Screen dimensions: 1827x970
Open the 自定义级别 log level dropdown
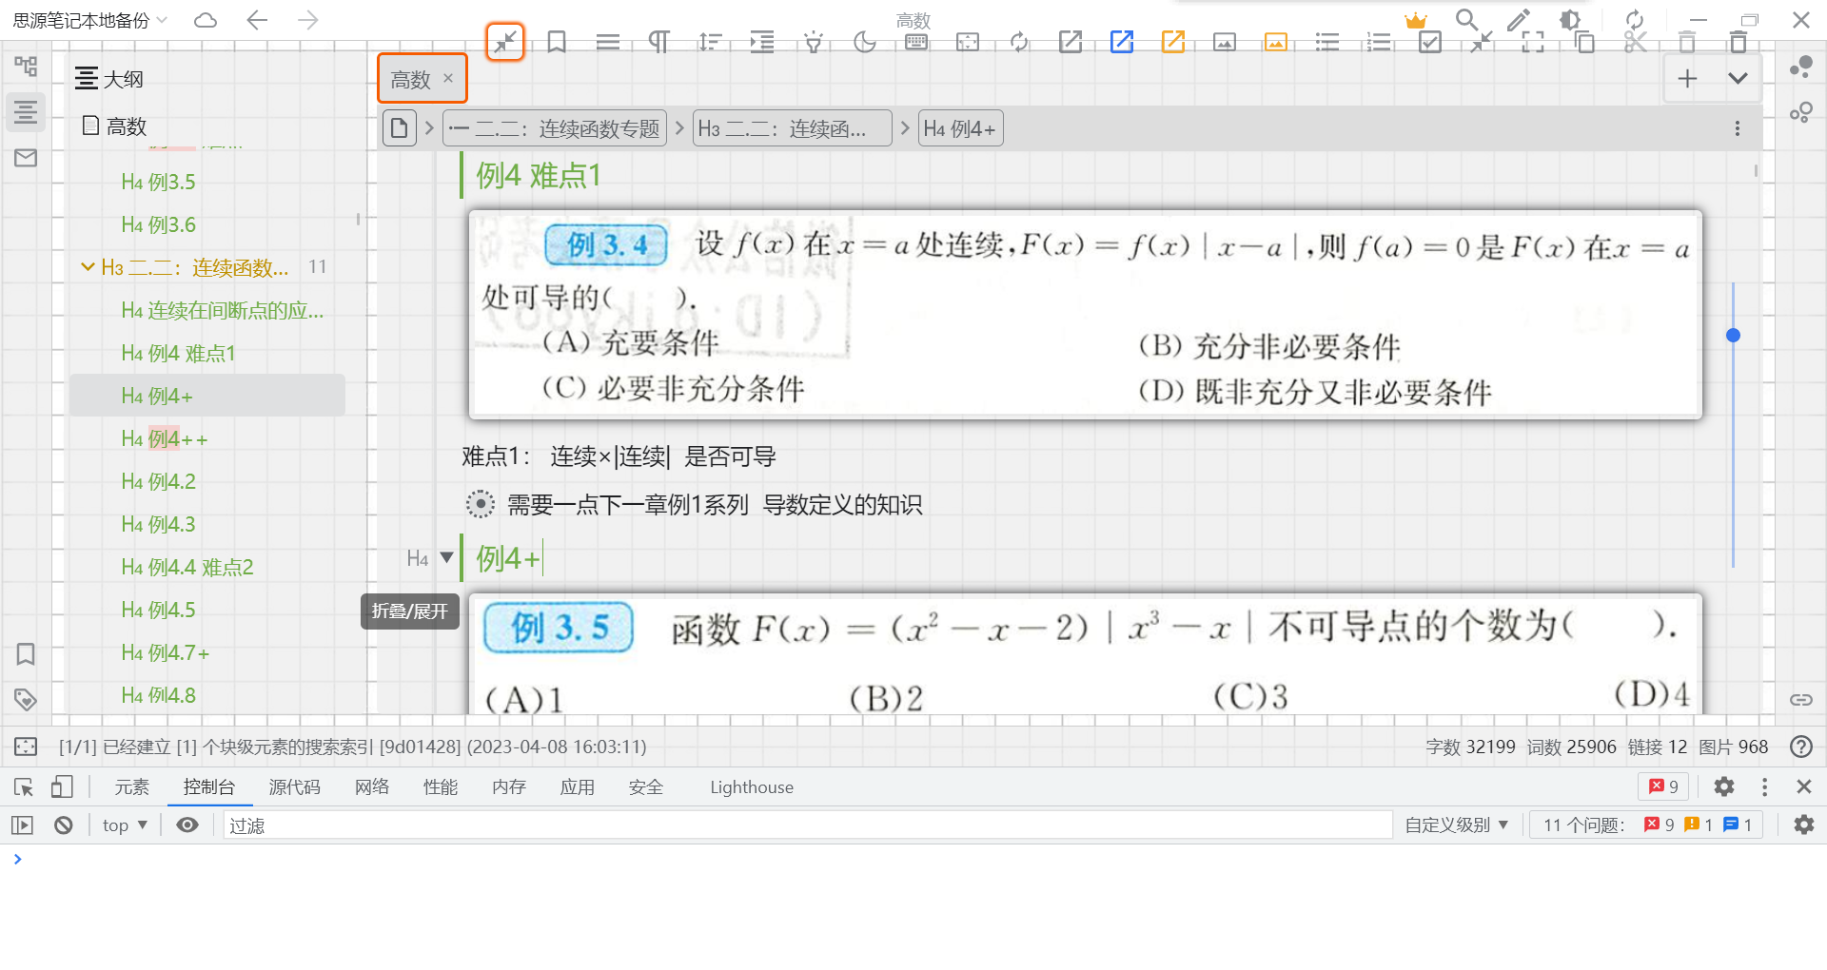pos(1455,824)
